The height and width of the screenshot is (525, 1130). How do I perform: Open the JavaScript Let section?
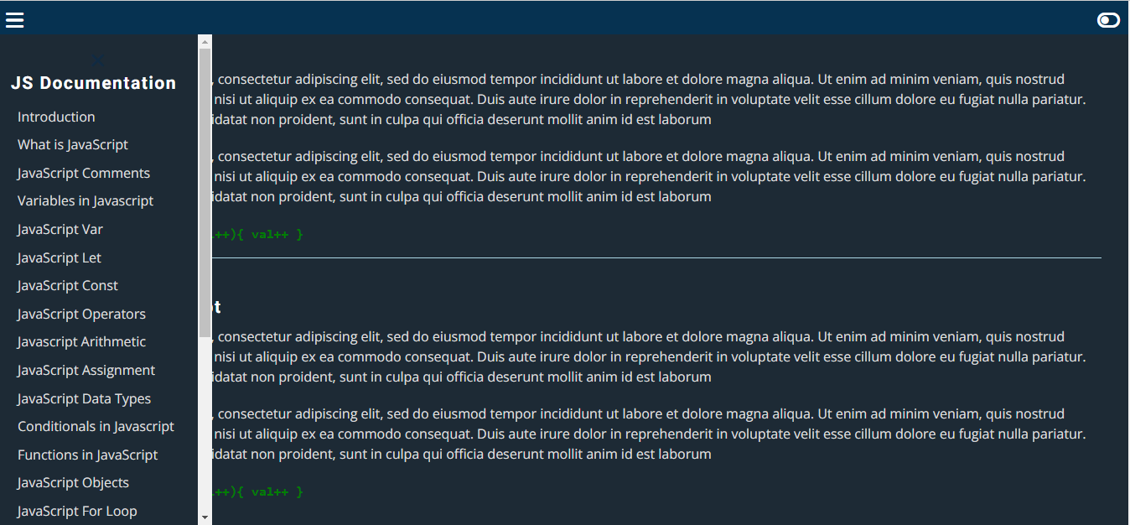(x=59, y=257)
